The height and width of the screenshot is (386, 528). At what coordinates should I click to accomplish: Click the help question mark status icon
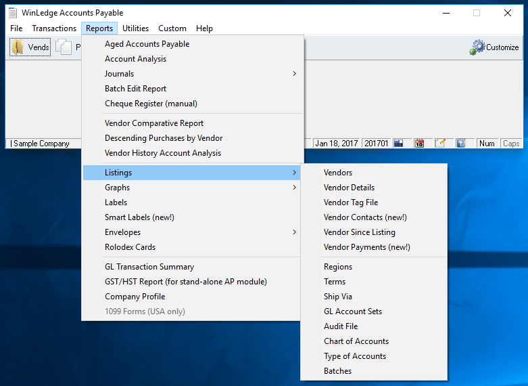click(460, 144)
